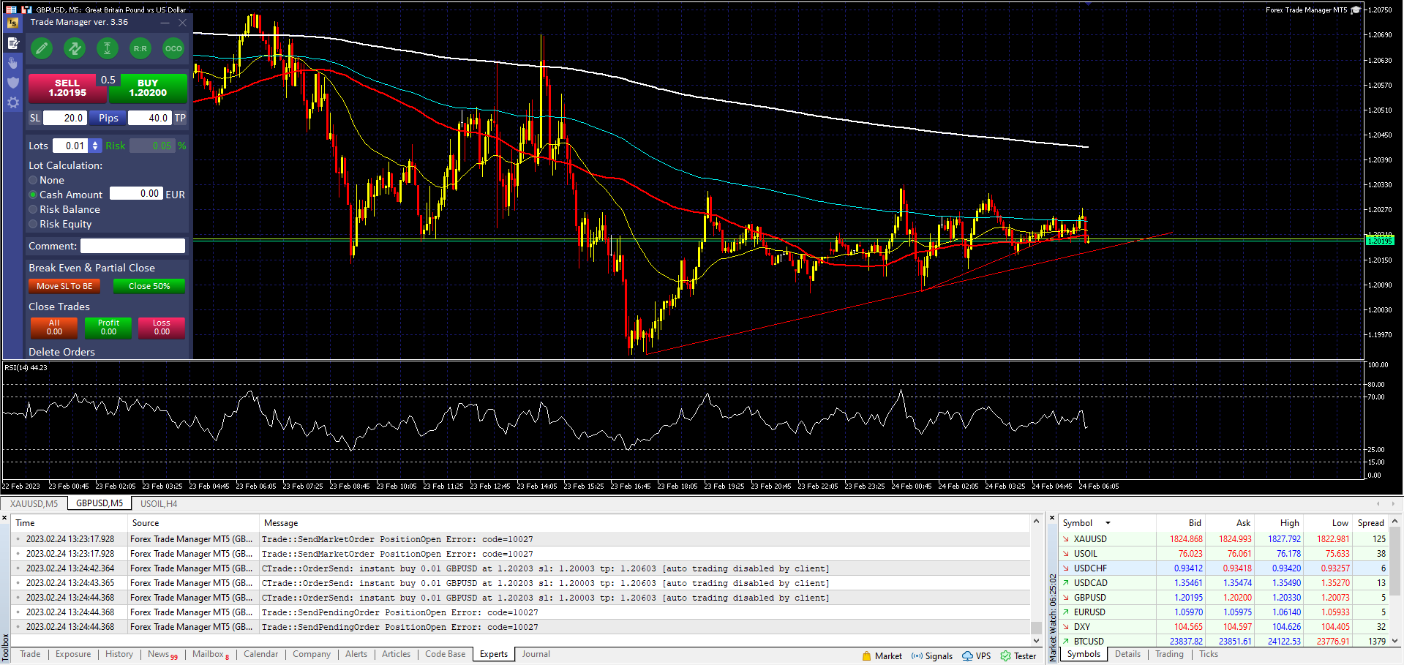
Task: Click the Market shopping bag icon
Action: pos(867,656)
